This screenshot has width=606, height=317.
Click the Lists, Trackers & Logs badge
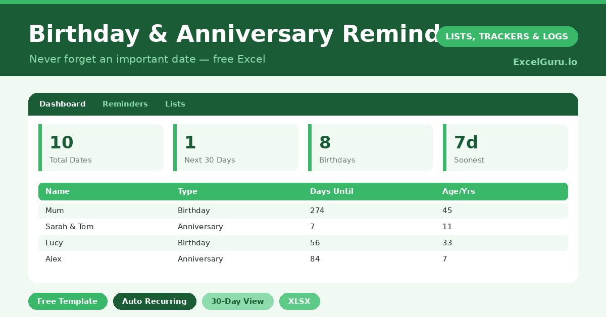point(507,36)
